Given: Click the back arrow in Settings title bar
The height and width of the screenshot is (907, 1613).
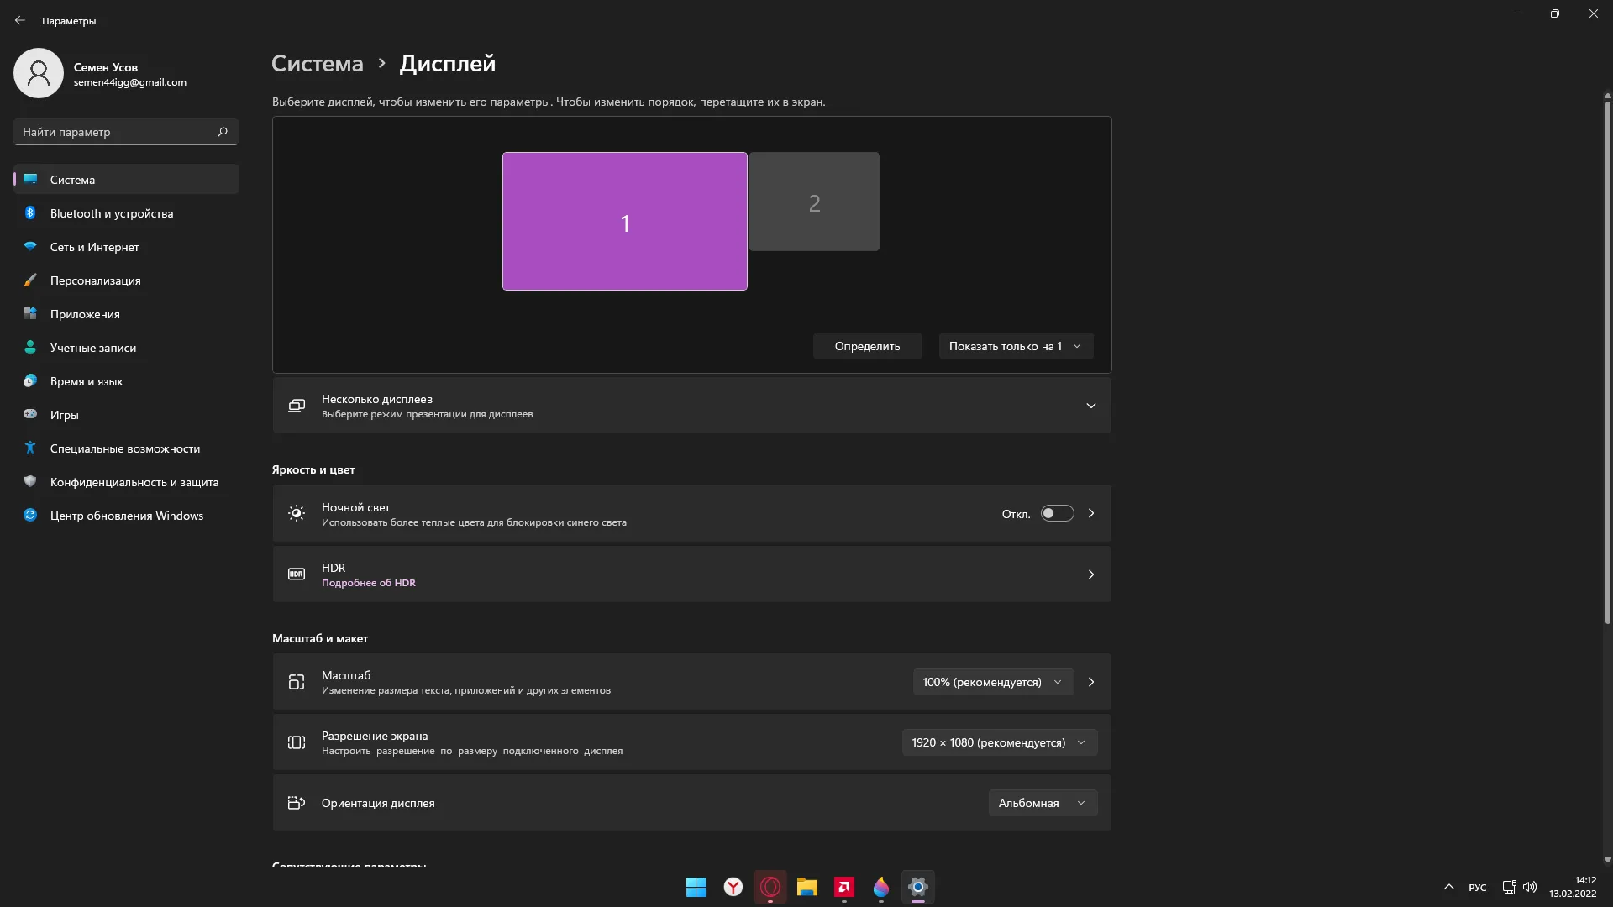Looking at the screenshot, I should [x=20, y=20].
